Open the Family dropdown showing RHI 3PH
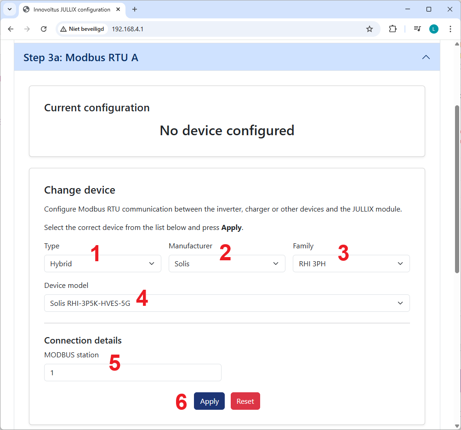The image size is (461, 430). coord(351,264)
